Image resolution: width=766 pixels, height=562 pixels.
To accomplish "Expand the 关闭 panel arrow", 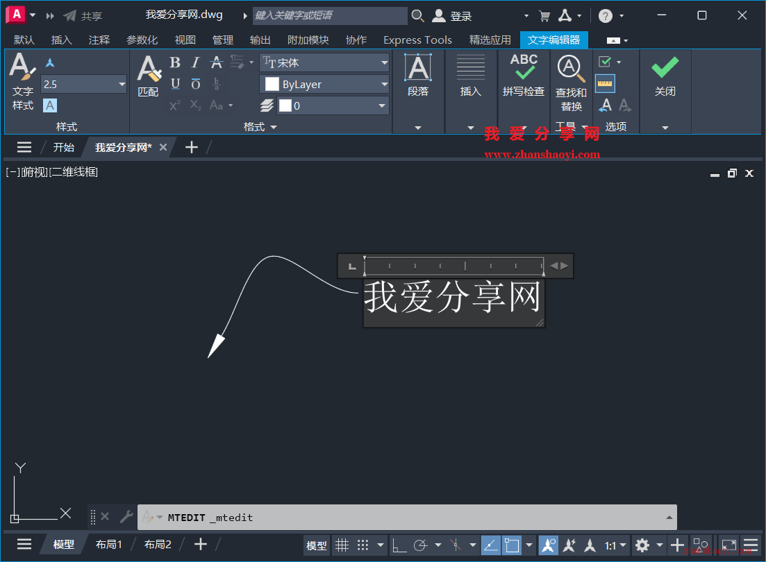I will click(x=665, y=128).
